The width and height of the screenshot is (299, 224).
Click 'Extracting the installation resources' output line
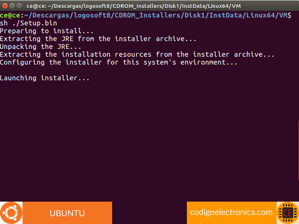[x=137, y=55]
